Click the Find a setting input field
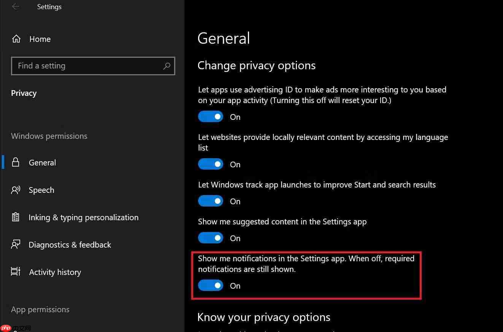503x332 pixels. pyautogui.click(x=93, y=66)
